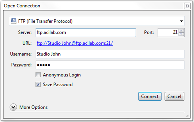Focus the Username text field

click(x=110, y=54)
